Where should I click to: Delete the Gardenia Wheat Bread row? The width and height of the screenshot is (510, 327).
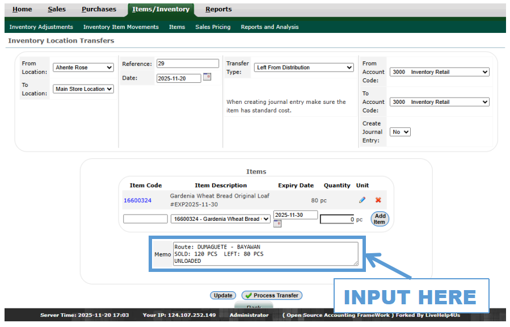point(378,200)
